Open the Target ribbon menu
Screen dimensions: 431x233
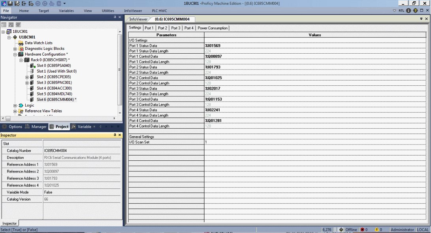(x=44, y=11)
